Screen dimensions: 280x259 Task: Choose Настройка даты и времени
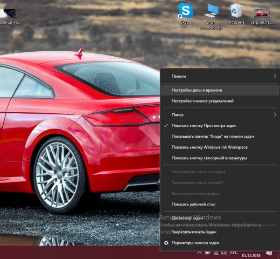click(220, 90)
